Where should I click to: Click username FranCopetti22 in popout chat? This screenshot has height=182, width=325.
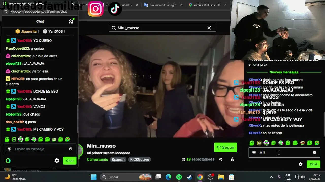[x=18, y=48]
